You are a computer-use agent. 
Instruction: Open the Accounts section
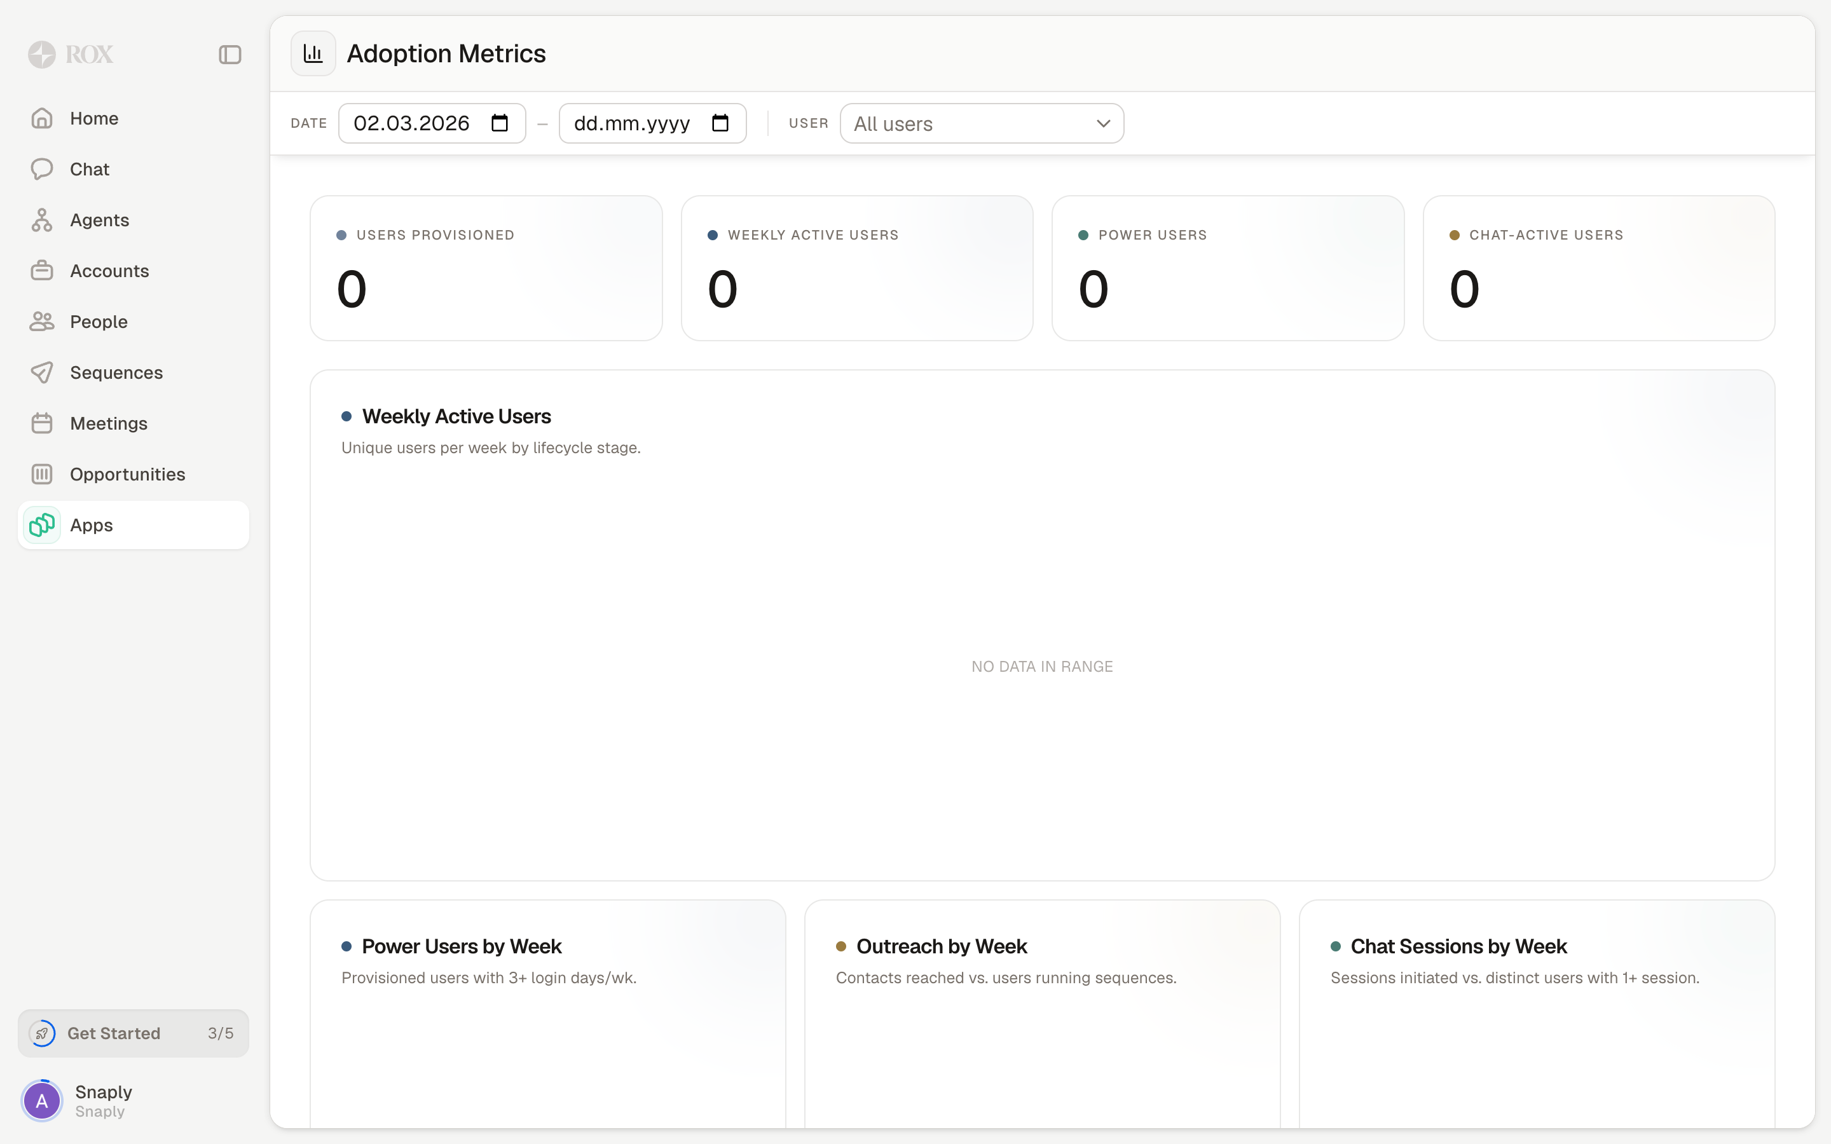(x=133, y=270)
